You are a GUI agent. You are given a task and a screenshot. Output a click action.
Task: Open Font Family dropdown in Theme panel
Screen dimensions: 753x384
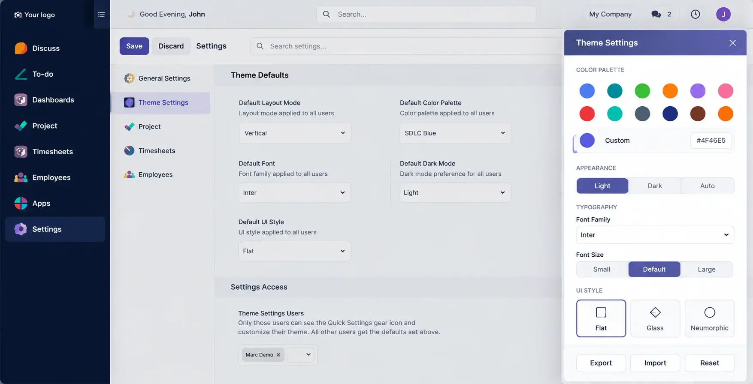click(655, 235)
